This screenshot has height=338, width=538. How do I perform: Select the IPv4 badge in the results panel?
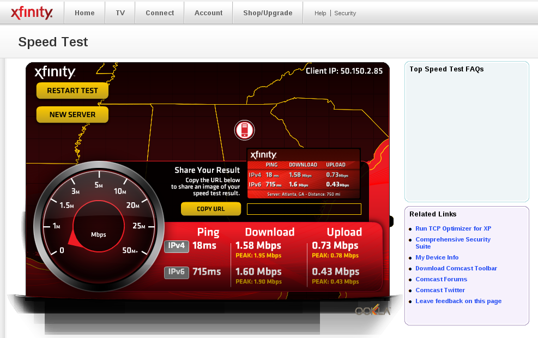(176, 246)
